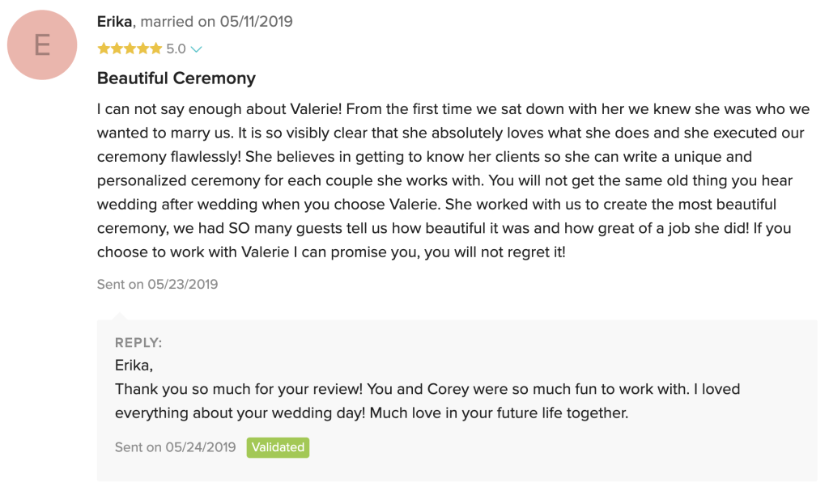Click the third yellow rating star

coord(130,49)
